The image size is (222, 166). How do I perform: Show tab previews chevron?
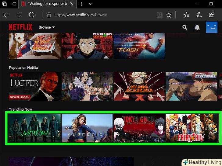(x=91, y=4)
